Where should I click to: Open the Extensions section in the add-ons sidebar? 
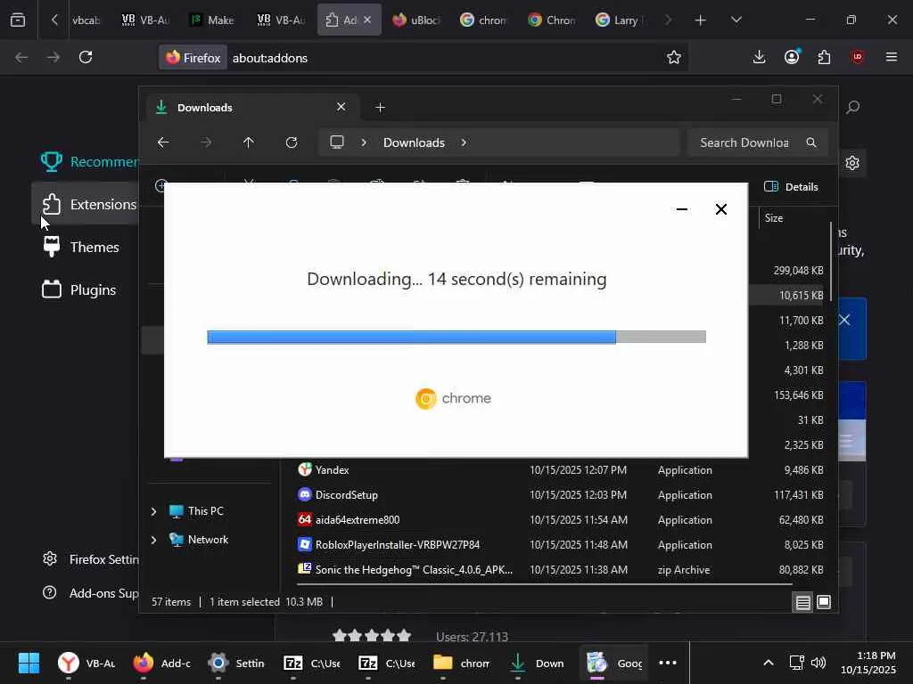[x=86, y=204]
